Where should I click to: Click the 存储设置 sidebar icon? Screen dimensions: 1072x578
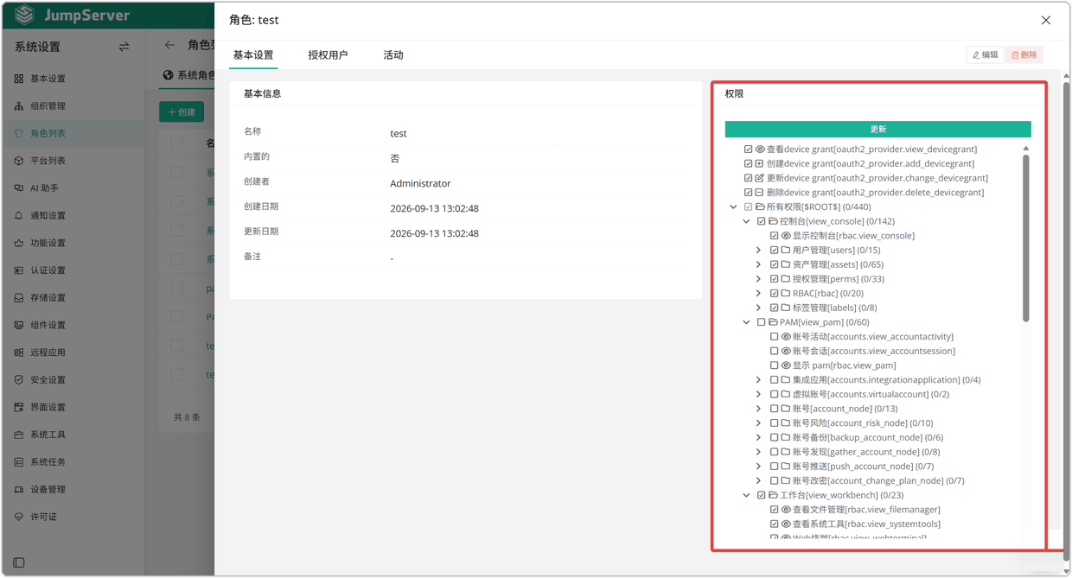pyautogui.click(x=19, y=298)
